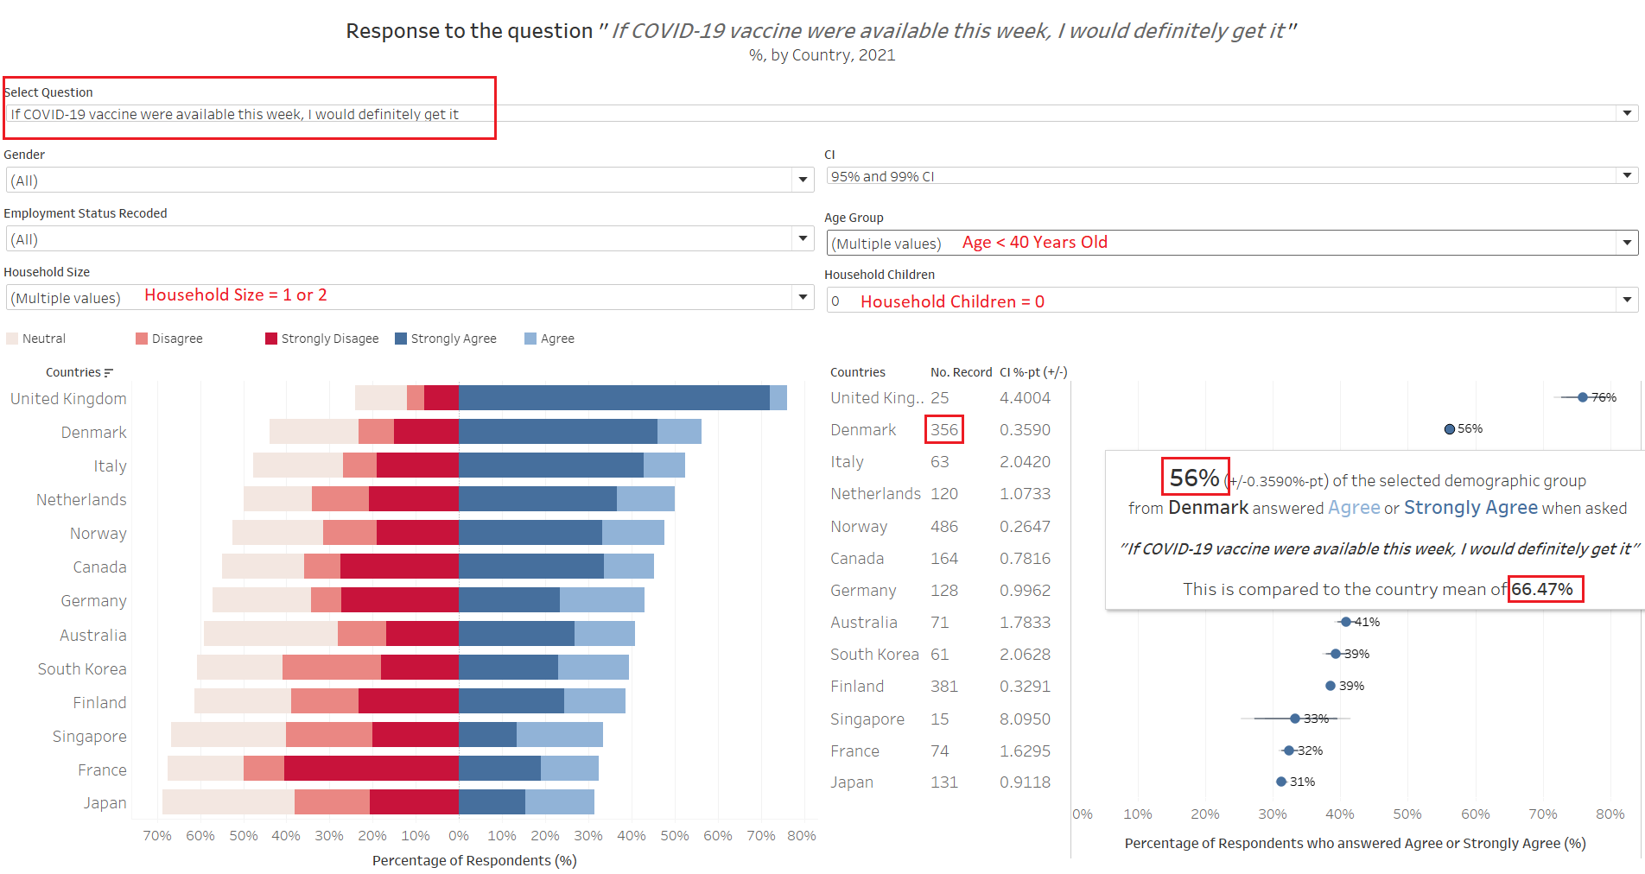The image size is (1645, 874).
Task: Open the Age Group dropdown arrow
Action: click(1627, 243)
